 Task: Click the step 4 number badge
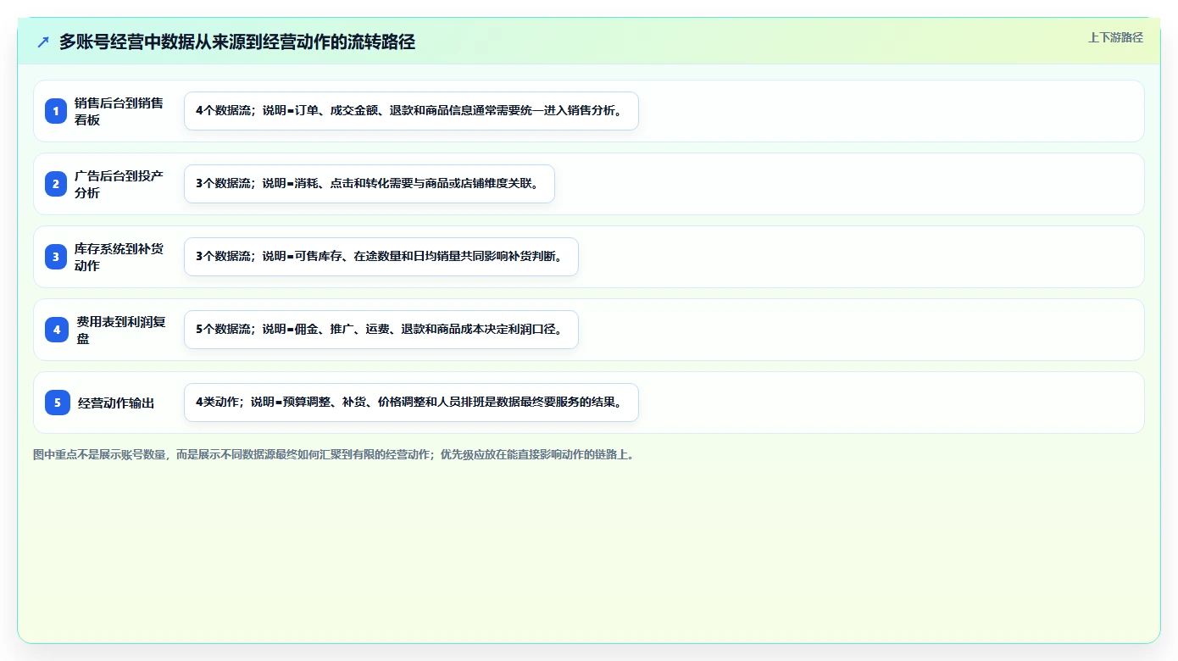(x=58, y=330)
